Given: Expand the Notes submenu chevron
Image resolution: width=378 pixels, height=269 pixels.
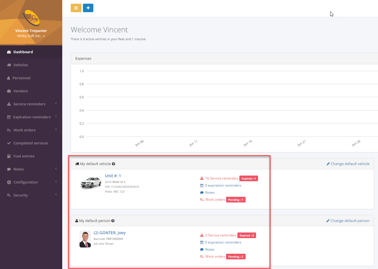Looking at the screenshot, I should point(56,169).
